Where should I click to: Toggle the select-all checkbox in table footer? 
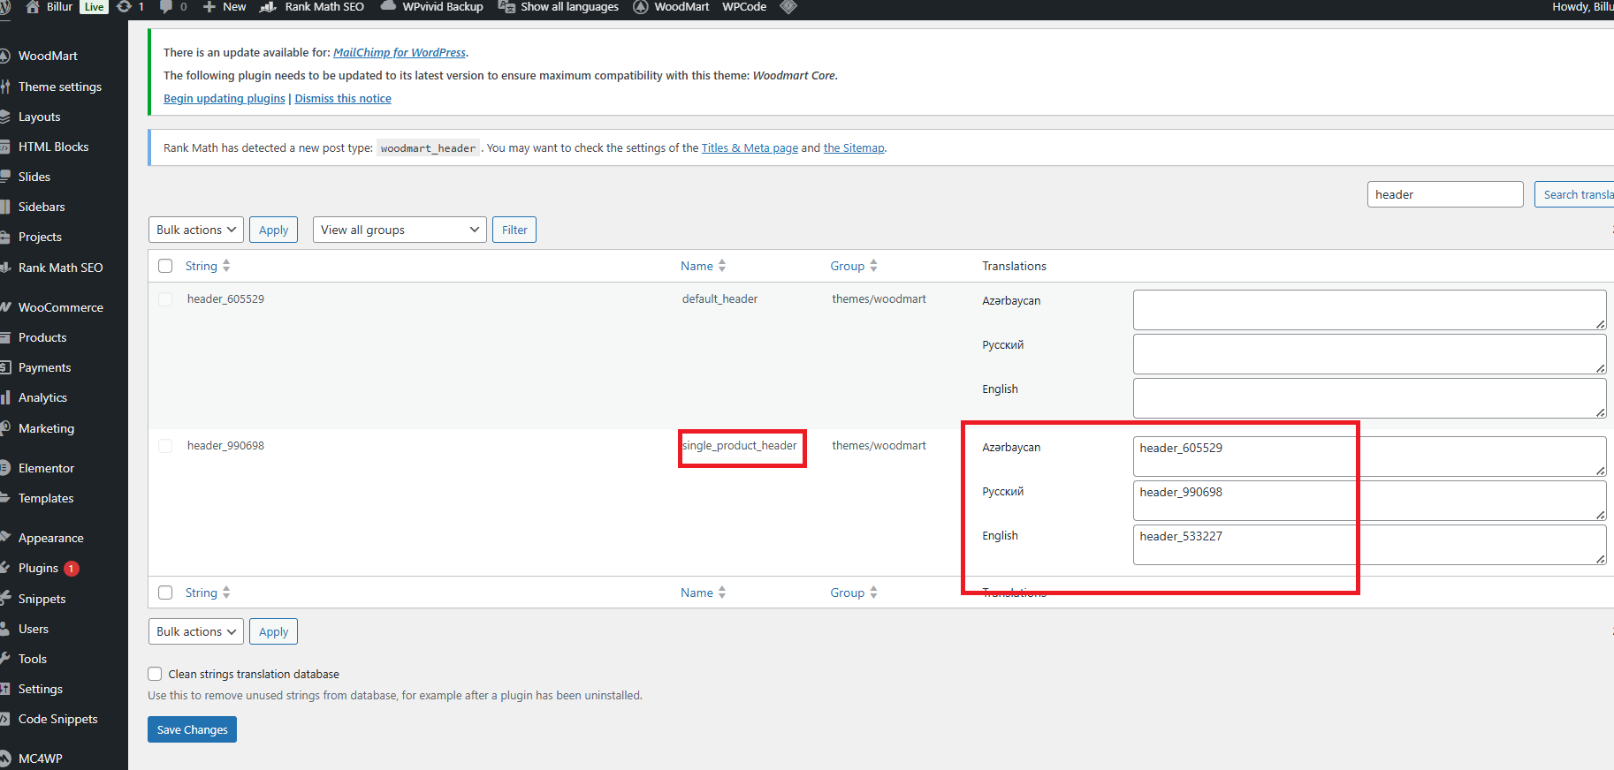tap(165, 593)
